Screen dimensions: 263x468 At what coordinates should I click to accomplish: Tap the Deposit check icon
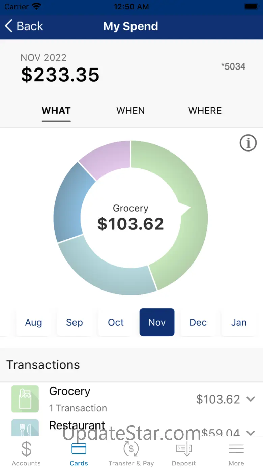coord(184,449)
